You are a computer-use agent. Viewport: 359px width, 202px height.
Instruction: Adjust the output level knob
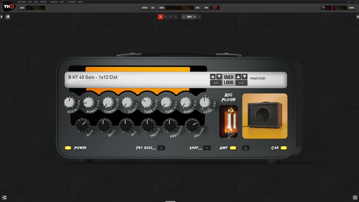tap(323, 8)
